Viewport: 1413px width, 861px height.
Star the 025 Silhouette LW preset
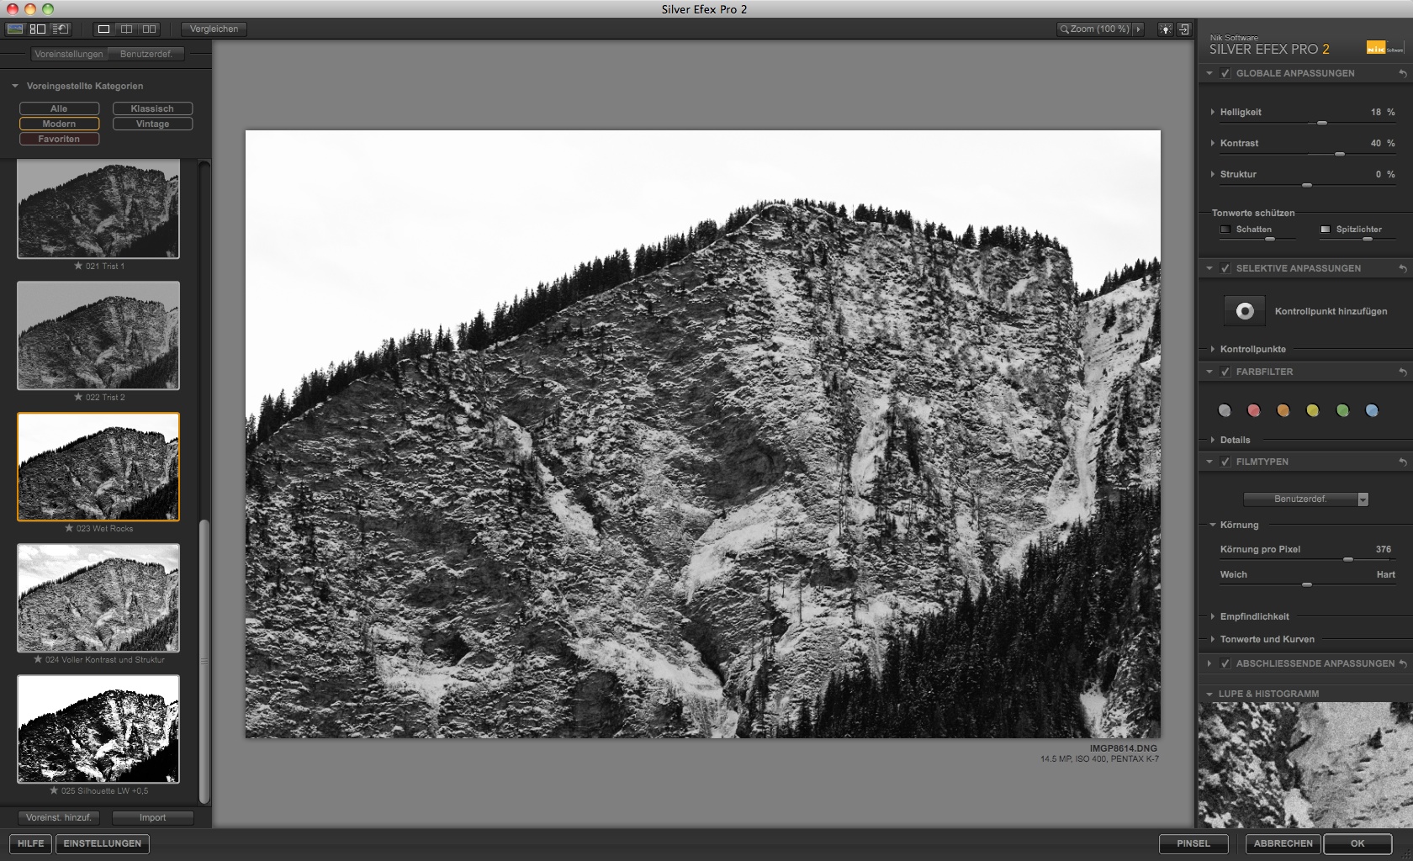coord(54,790)
